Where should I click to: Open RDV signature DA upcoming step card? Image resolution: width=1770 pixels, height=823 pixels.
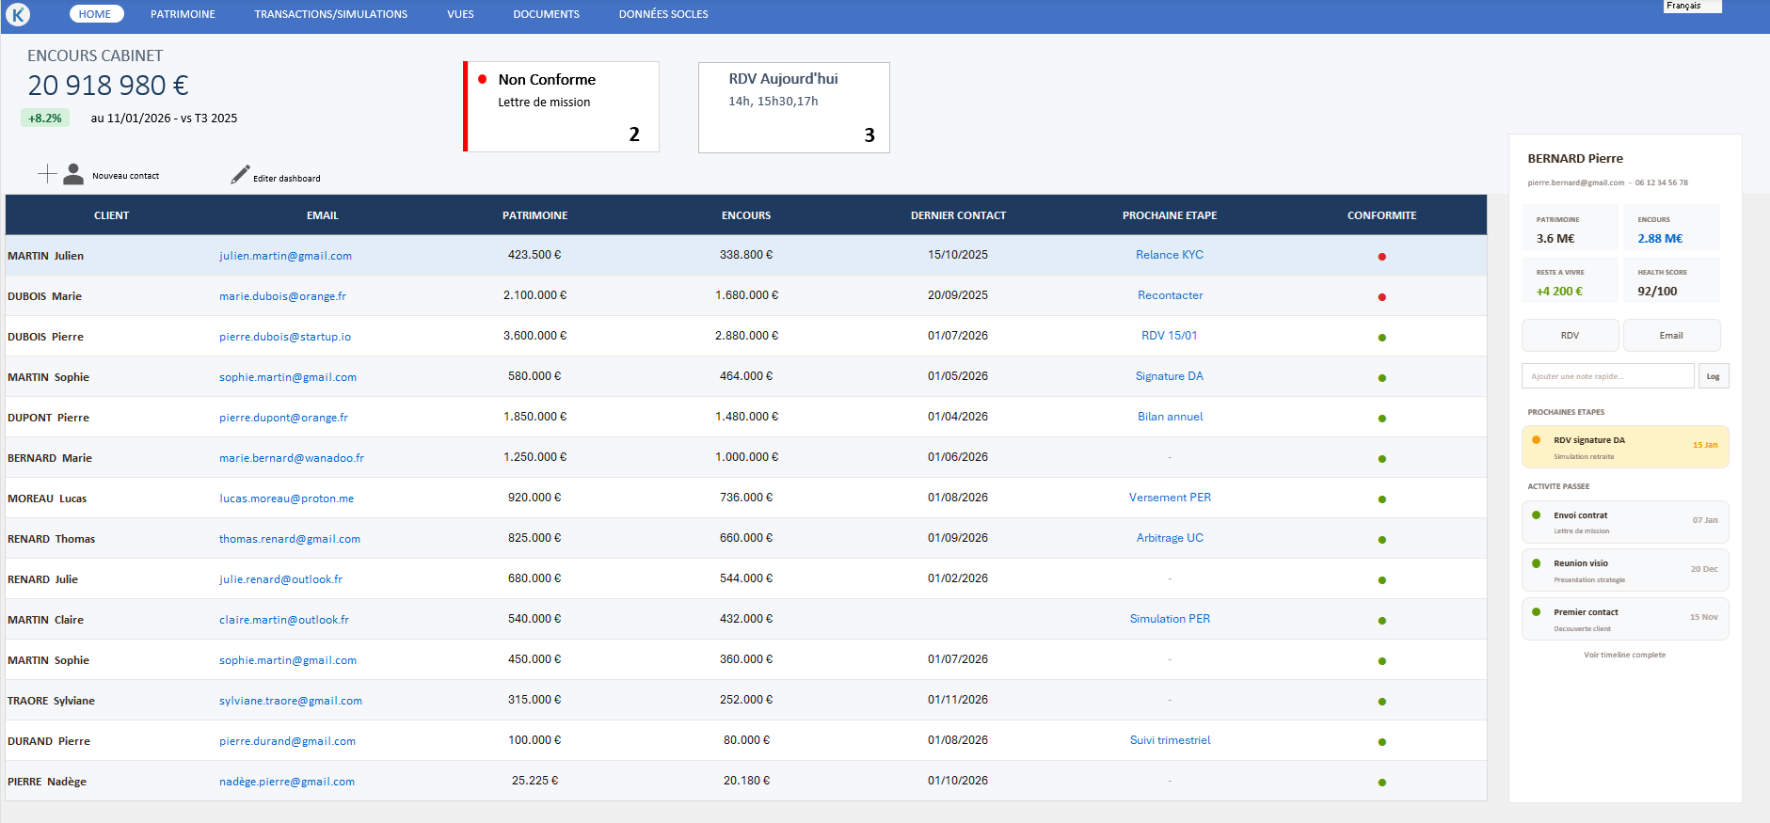(x=1625, y=447)
